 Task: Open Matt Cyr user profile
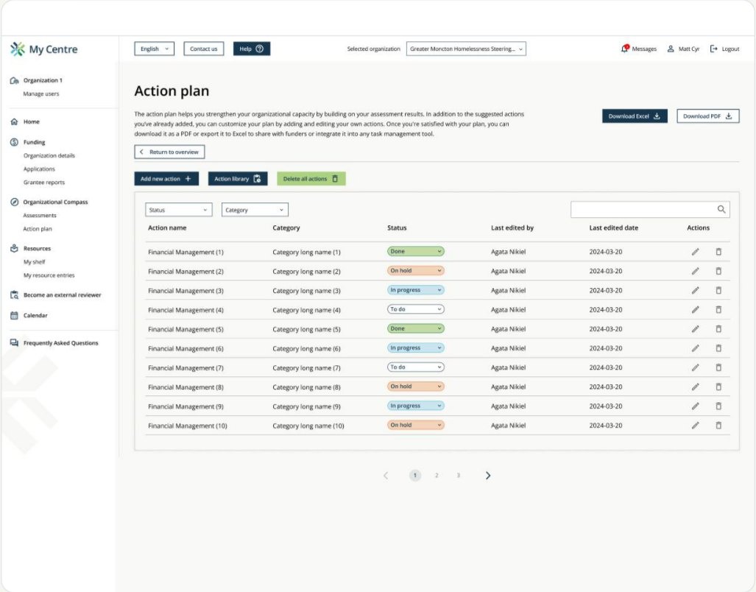[683, 49]
